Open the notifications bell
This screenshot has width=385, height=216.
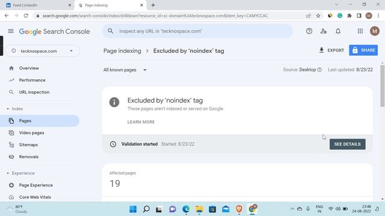pyautogui.click(x=338, y=31)
